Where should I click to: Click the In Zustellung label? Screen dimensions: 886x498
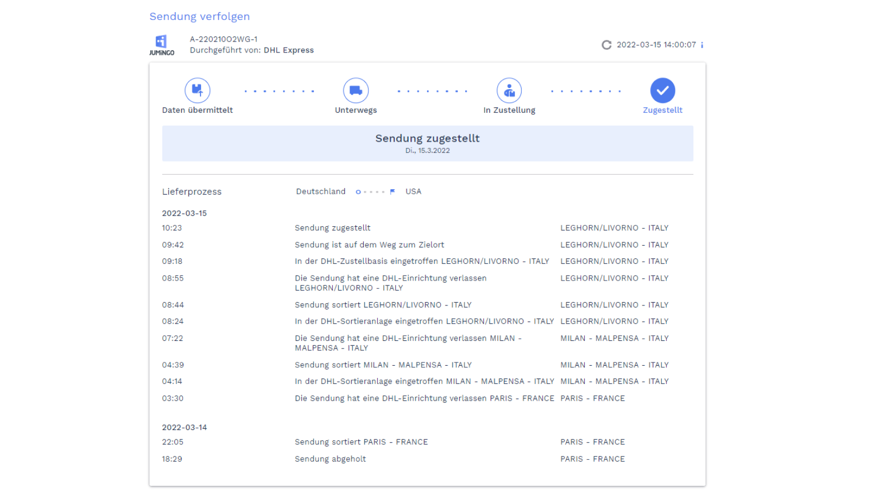pos(509,110)
